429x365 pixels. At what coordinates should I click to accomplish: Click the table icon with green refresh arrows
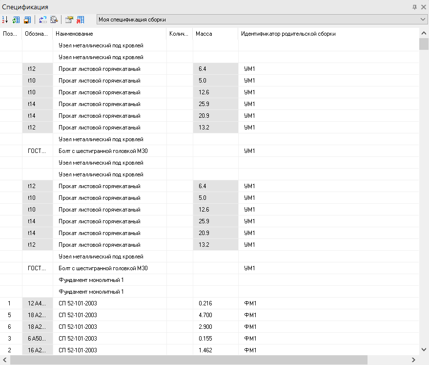click(16, 20)
